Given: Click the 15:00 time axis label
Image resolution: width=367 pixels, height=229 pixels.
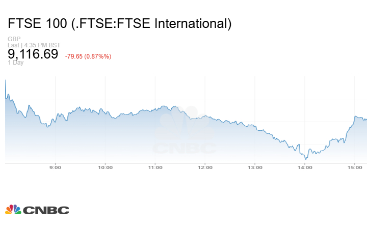Looking at the screenshot, I should click(355, 167).
